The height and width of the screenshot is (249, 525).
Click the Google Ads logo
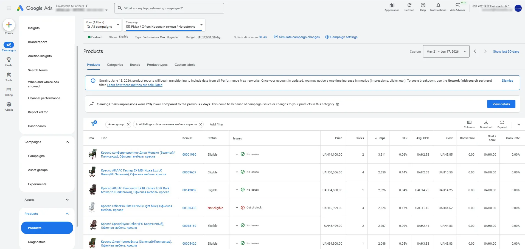(35, 8)
